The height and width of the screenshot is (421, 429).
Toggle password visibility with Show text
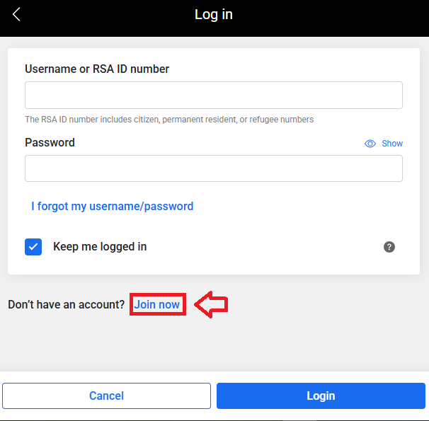(392, 144)
